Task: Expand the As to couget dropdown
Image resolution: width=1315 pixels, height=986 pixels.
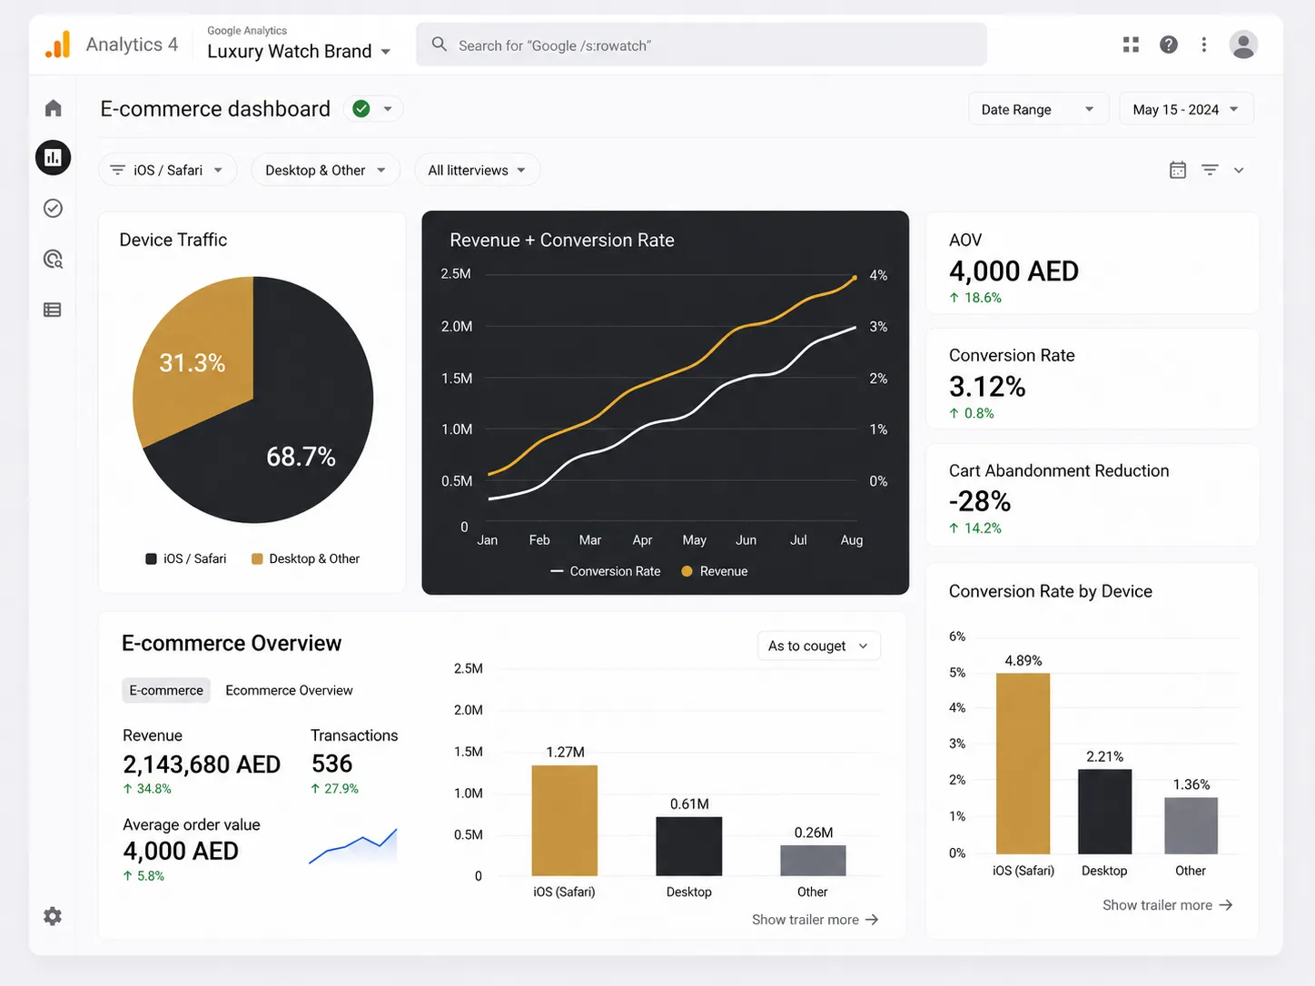Action: click(818, 646)
